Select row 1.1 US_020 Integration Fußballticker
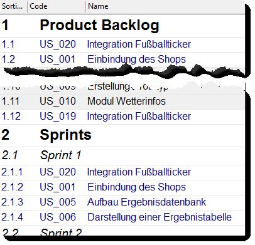 point(122,44)
